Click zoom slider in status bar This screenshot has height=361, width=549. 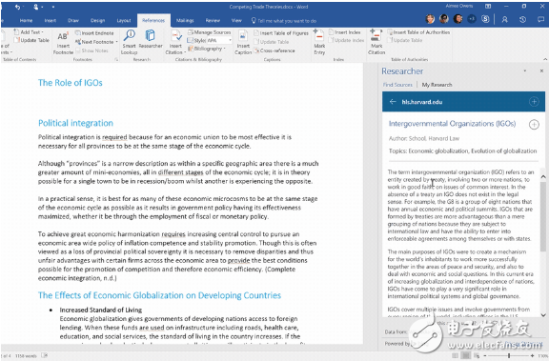tap(509, 356)
